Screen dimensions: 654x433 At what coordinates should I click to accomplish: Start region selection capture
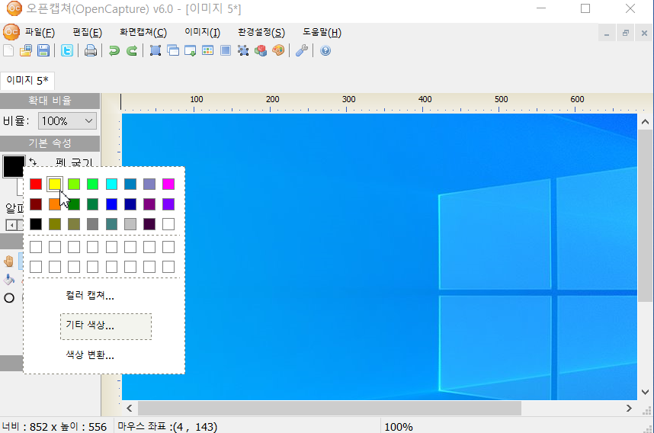pos(155,50)
